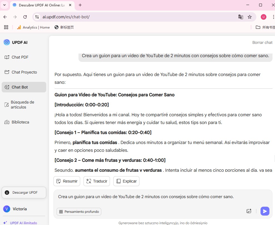
Task: Expand the tab search dropdown
Action: tap(4, 5)
